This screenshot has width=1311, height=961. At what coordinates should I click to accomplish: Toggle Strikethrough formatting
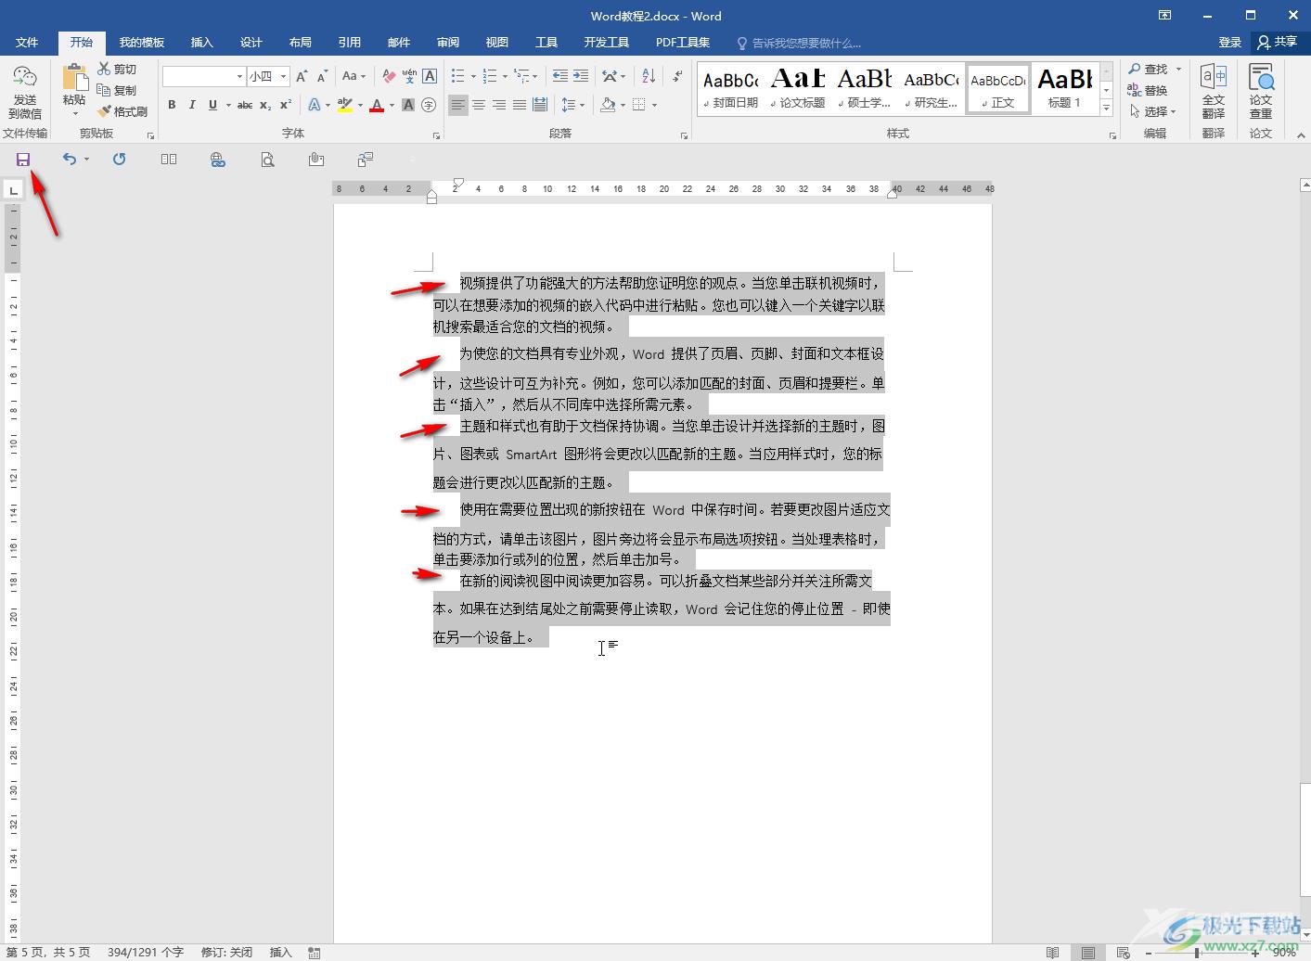(x=245, y=105)
